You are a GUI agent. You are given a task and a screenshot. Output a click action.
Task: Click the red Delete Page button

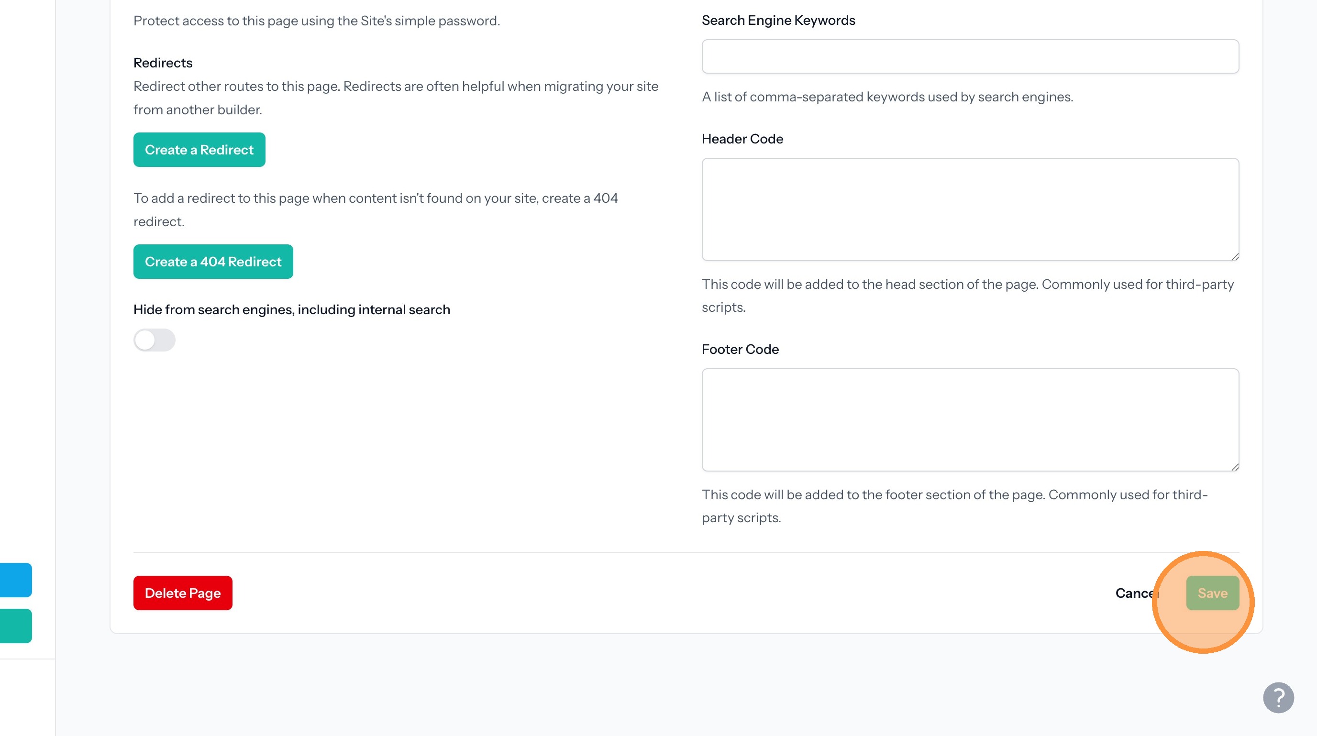(x=183, y=593)
